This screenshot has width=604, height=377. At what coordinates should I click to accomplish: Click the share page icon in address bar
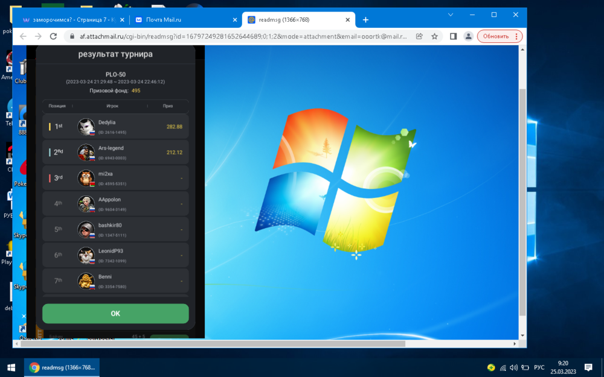[x=419, y=36]
